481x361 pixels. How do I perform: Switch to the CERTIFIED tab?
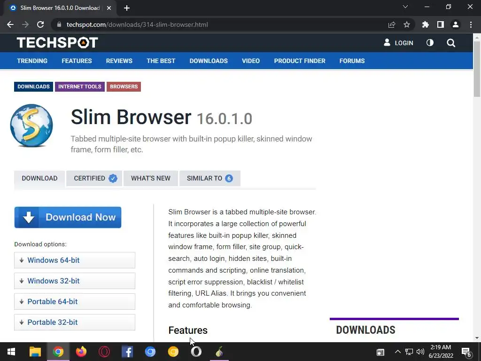[94, 178]
